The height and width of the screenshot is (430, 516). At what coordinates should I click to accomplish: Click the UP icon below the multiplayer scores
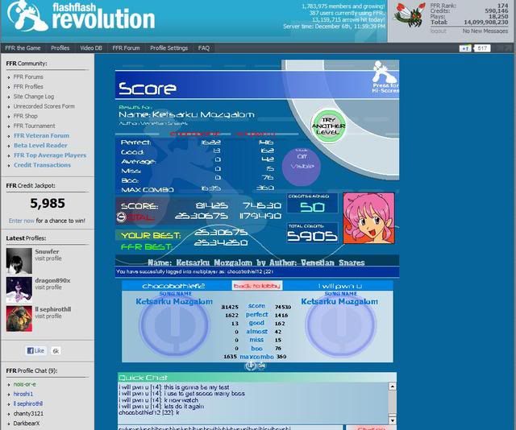[x=250, y=365]
